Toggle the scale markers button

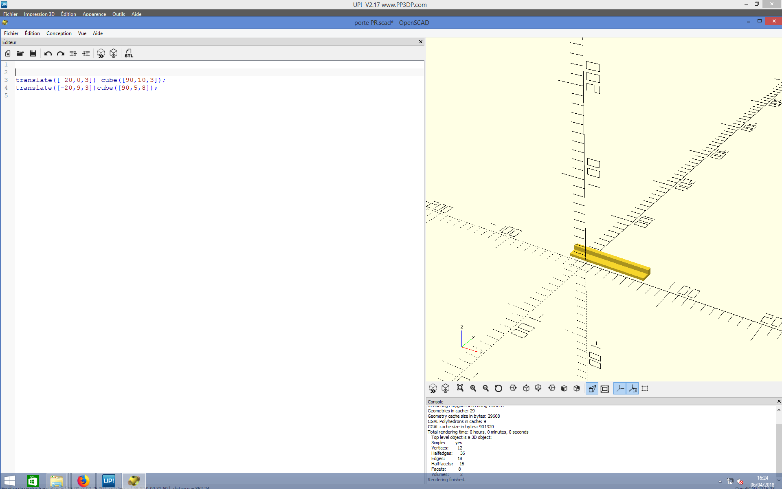pyautogui.click(x=633, y=388)
